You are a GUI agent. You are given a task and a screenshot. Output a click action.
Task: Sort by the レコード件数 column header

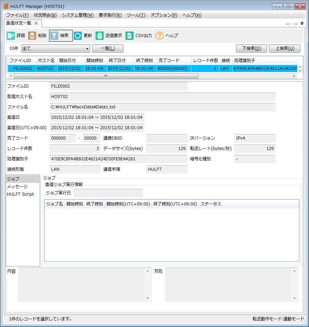[x=205, y=61]
